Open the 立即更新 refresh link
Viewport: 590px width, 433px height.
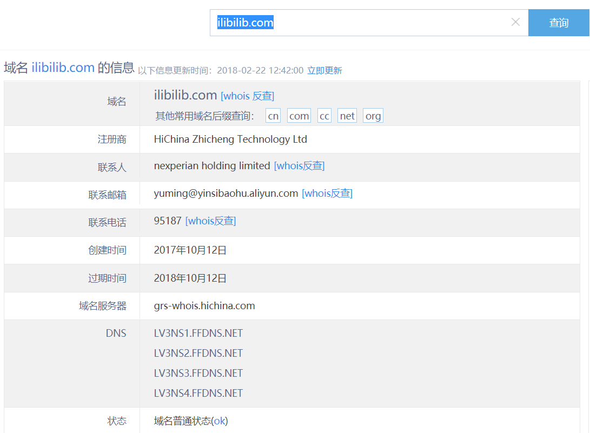point(324,70)
